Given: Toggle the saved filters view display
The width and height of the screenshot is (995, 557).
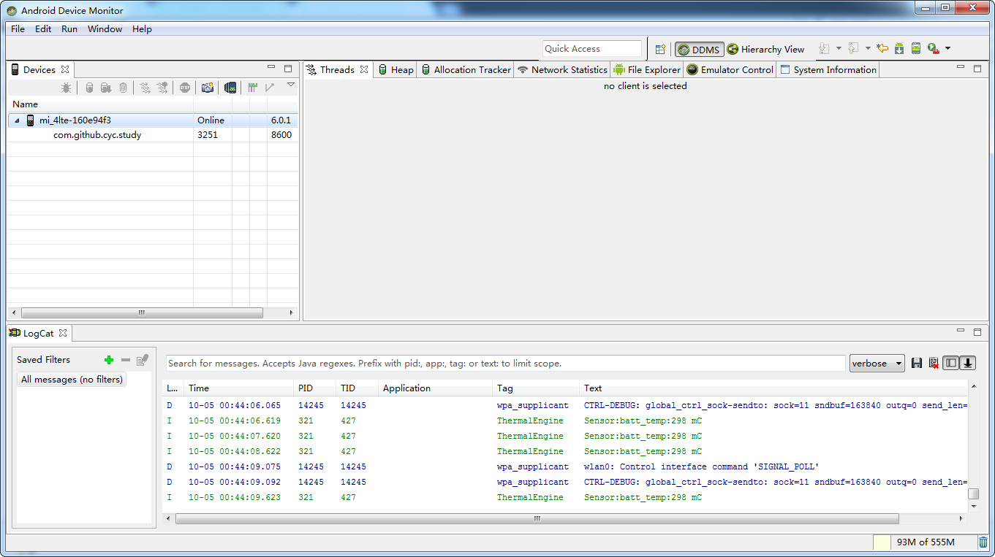Looking at the screenshot, I should click(x=950, y=363).
